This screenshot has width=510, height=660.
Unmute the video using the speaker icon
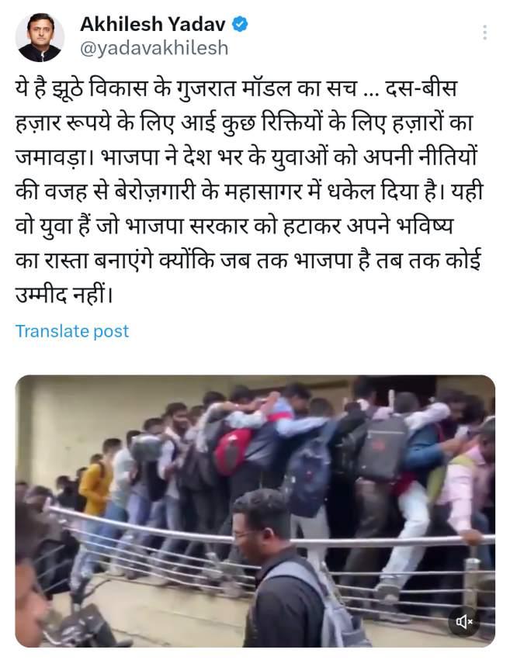point(464,621)
